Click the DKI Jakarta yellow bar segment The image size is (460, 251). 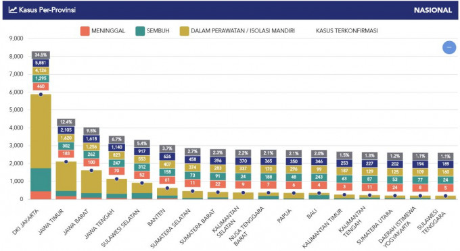pyautogui.click(x=41, y=131)
